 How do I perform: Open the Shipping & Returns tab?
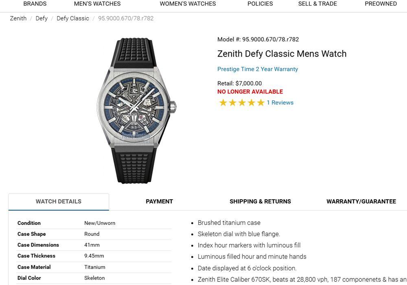point(260,202)
